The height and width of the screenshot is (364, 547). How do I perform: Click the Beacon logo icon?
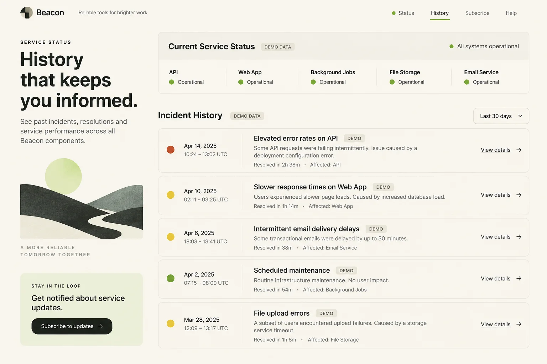coord(26,12)
